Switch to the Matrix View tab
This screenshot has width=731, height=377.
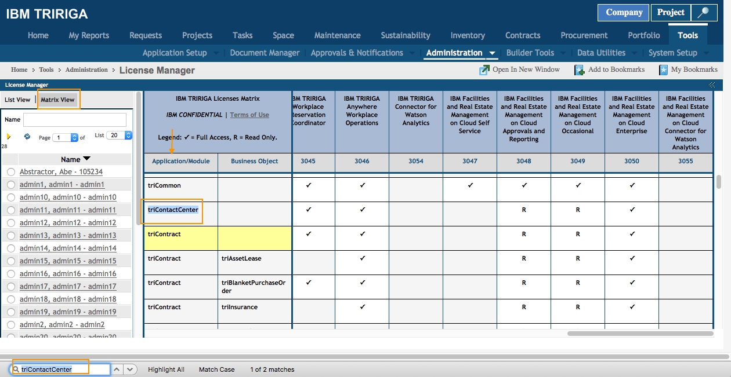(x=58, y=100)
